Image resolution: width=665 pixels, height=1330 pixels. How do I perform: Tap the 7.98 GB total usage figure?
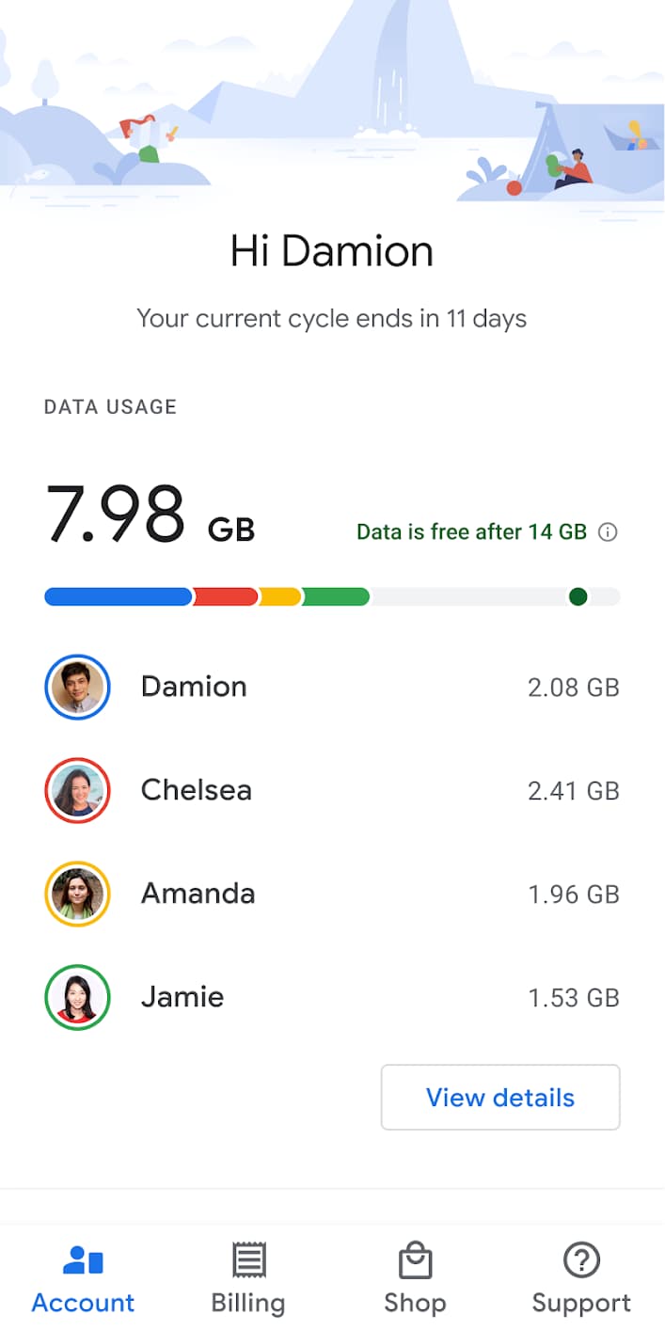coord(150,515)
